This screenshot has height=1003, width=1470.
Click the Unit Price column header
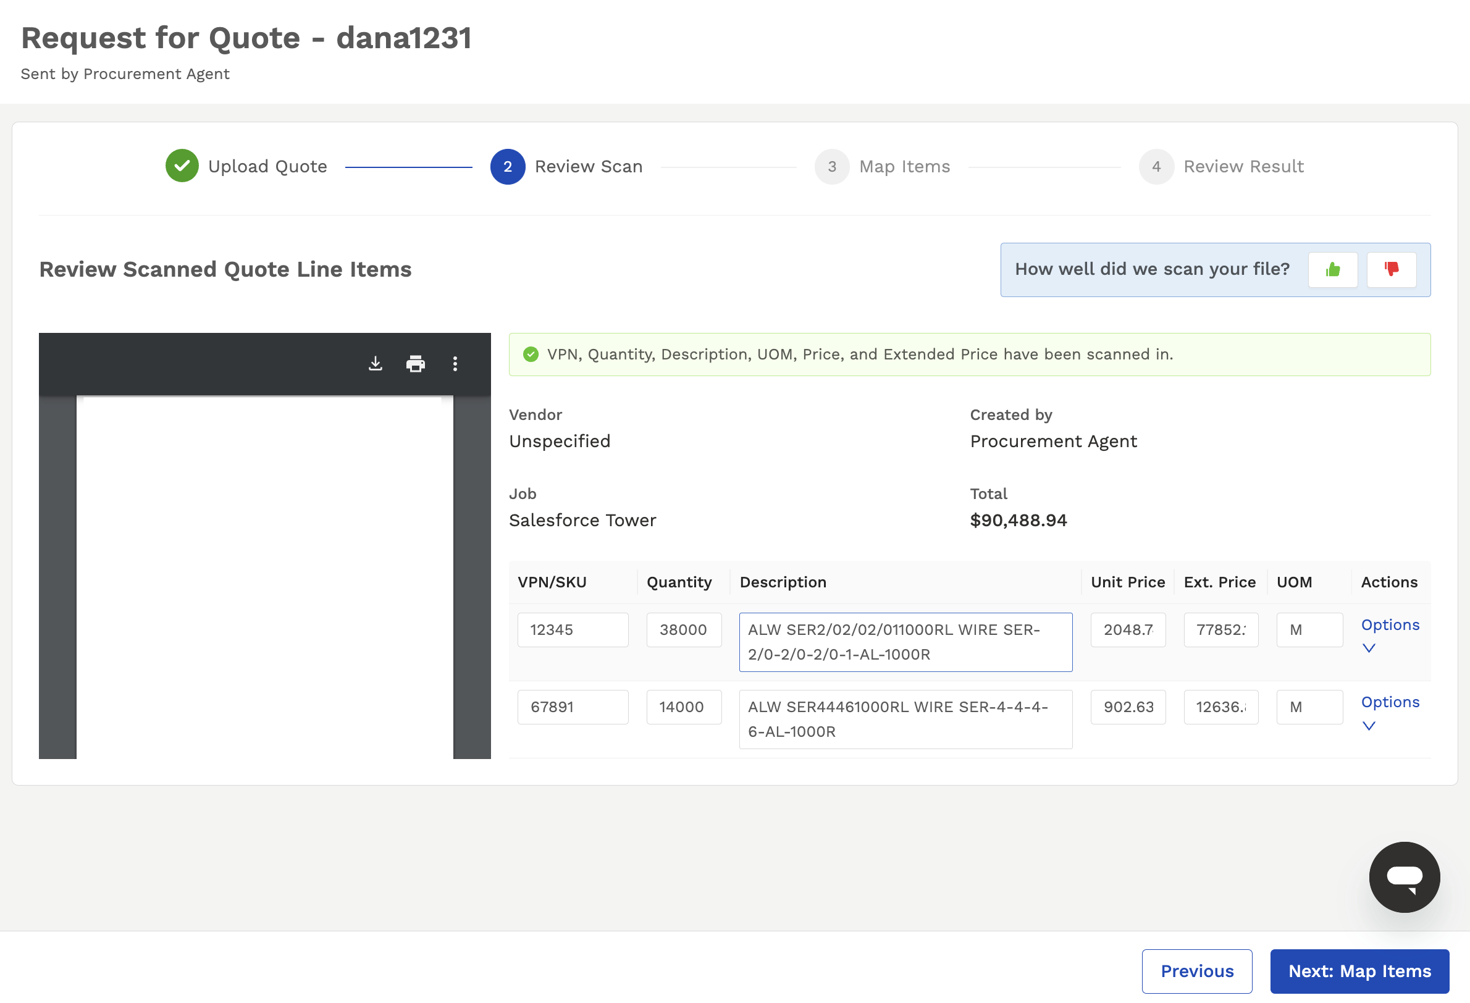tap(1127, 582)
